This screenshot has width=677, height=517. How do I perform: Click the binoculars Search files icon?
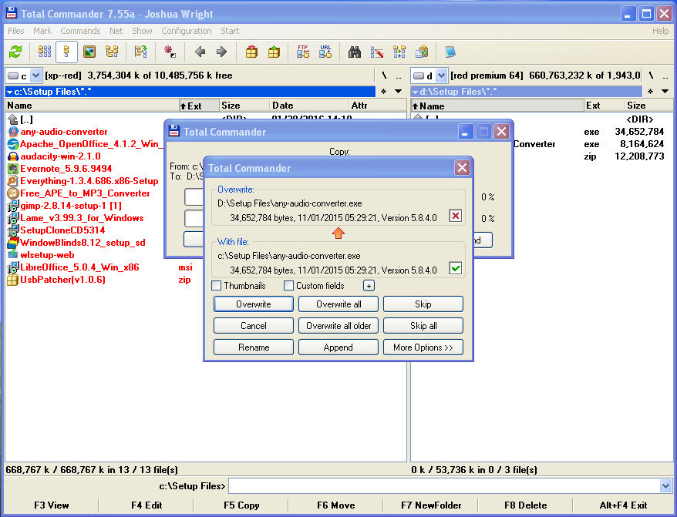(355, 52)
